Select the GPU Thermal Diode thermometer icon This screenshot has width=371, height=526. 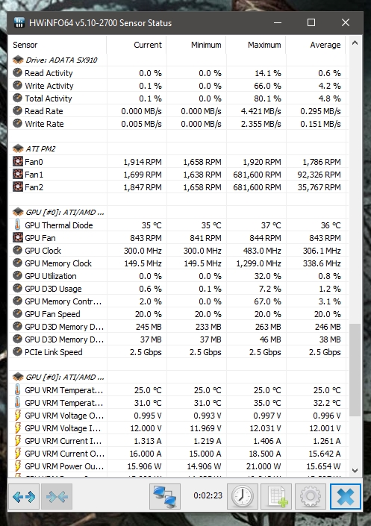point(17,225)
